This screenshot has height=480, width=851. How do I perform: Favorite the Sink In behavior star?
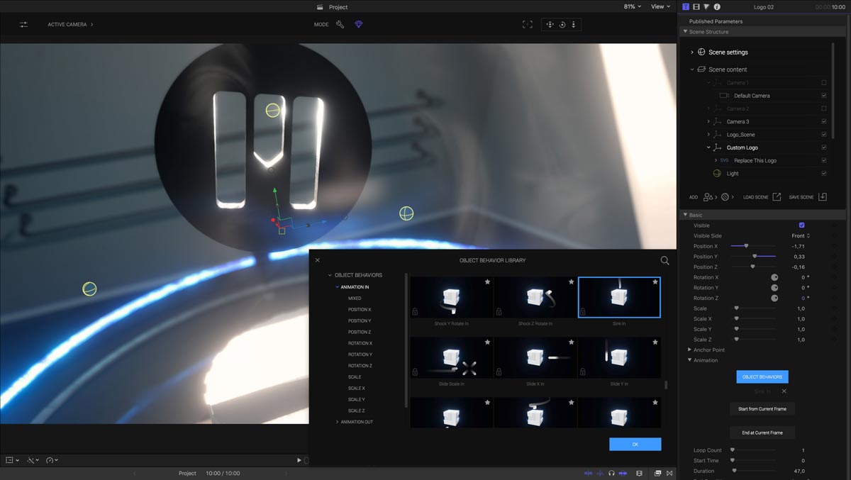point(655,282)
